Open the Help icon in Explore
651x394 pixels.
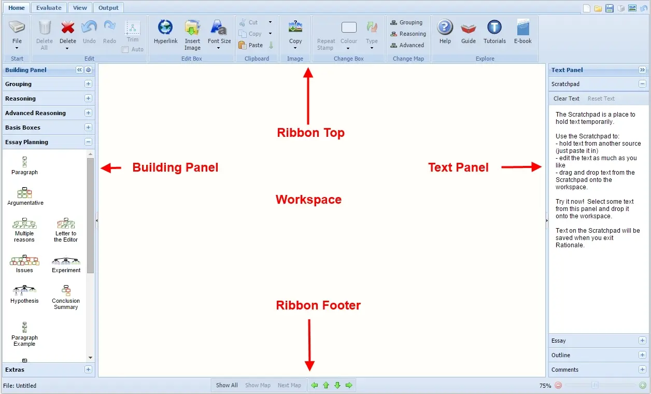(x=445, y=27)
